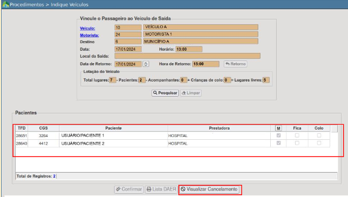Click the Pesquisar search button

165,93
